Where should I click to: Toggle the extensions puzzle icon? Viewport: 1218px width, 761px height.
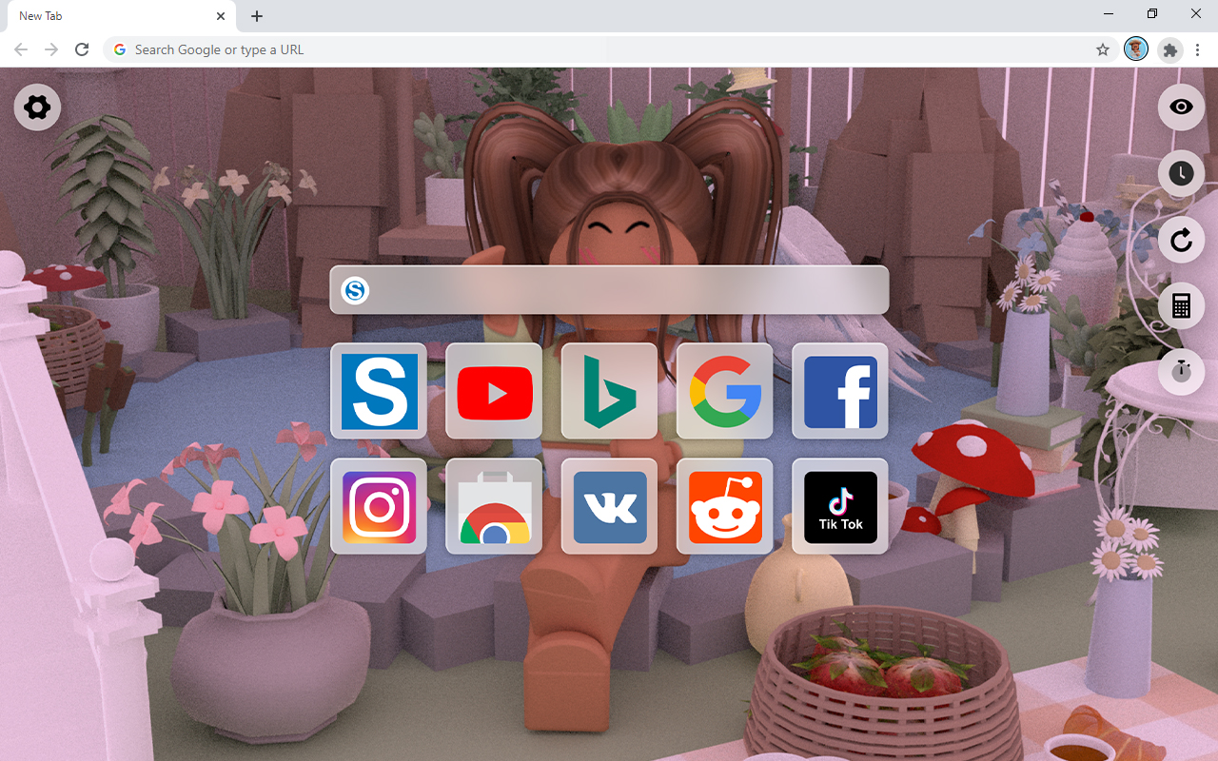1169,49
